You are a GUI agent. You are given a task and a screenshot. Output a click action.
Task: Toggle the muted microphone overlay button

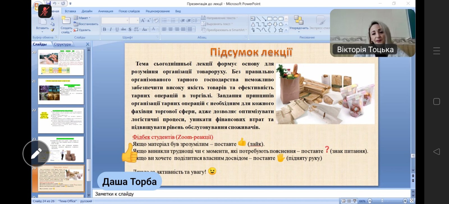click(45, 11)
